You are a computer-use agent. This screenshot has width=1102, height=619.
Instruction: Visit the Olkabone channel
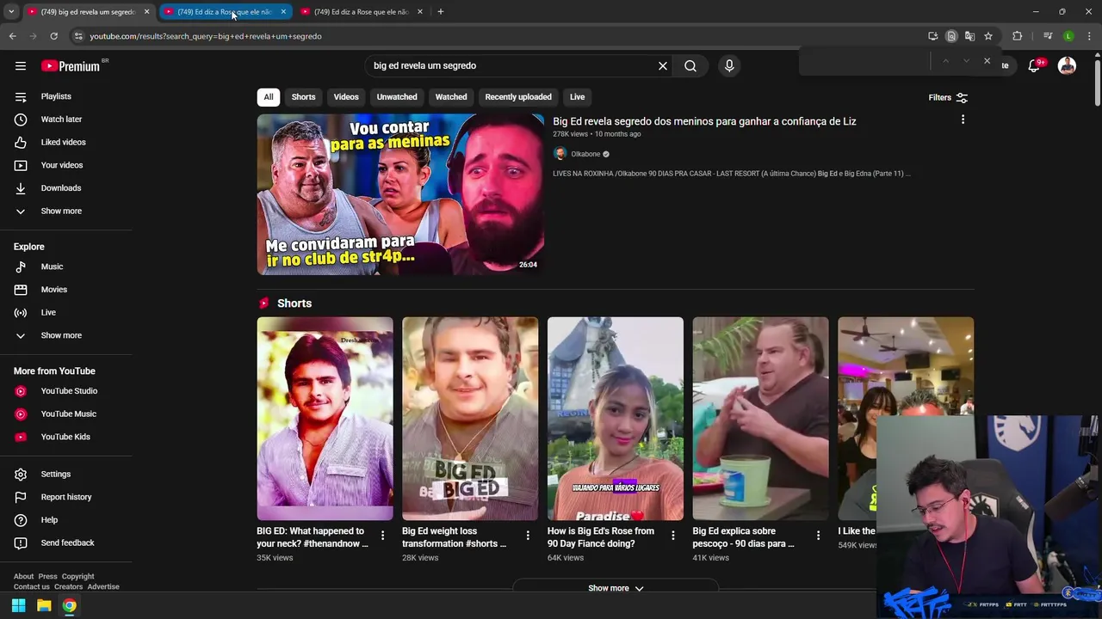pyautogui.click(x=585, y=154)
